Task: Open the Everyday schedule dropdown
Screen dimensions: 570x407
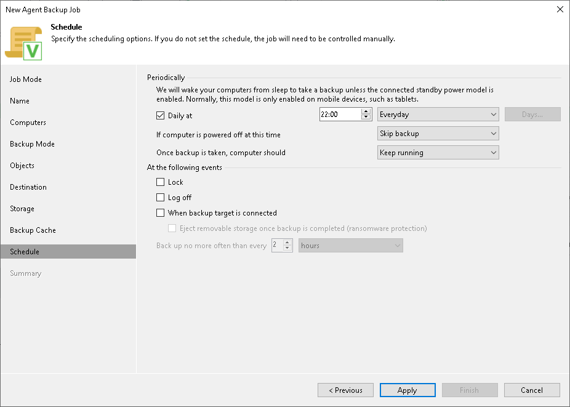Action: tap(438, 115)
